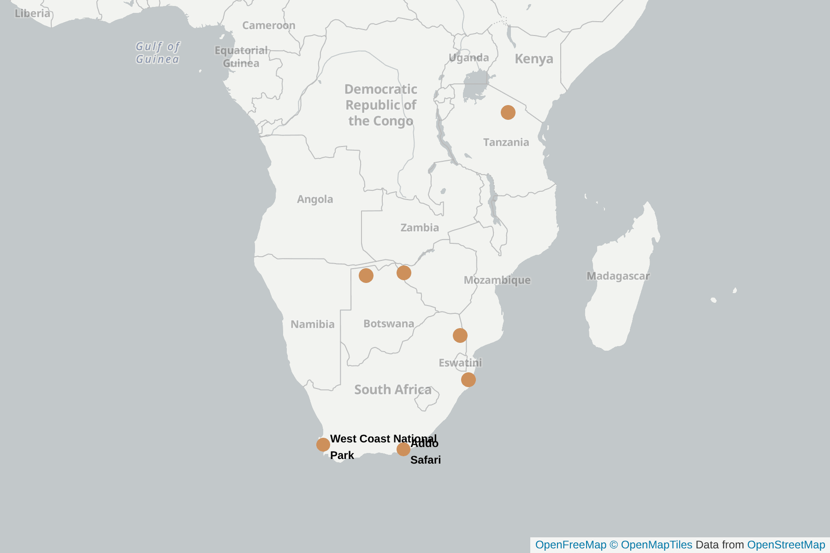Open the OpenStreetMap attribution link
This screenshot has width=830, height=553.
click(786, 545)
